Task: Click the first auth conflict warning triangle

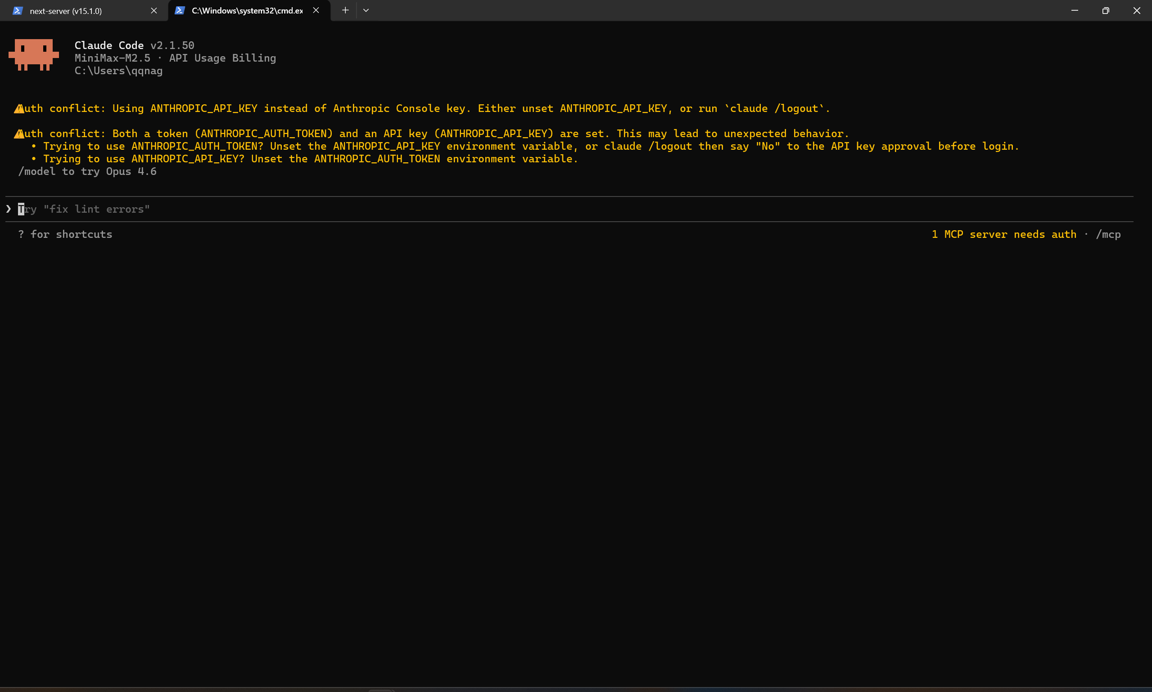Action: point(18,109)
